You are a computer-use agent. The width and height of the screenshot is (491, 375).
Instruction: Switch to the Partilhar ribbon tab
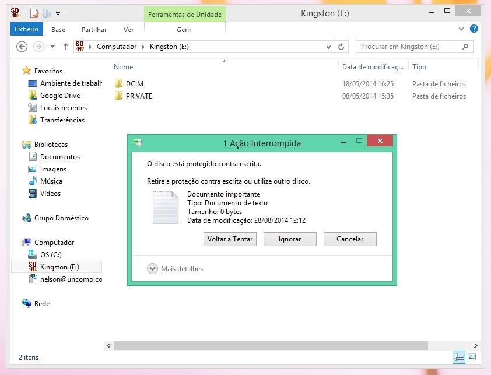click(x=94, y=30)
